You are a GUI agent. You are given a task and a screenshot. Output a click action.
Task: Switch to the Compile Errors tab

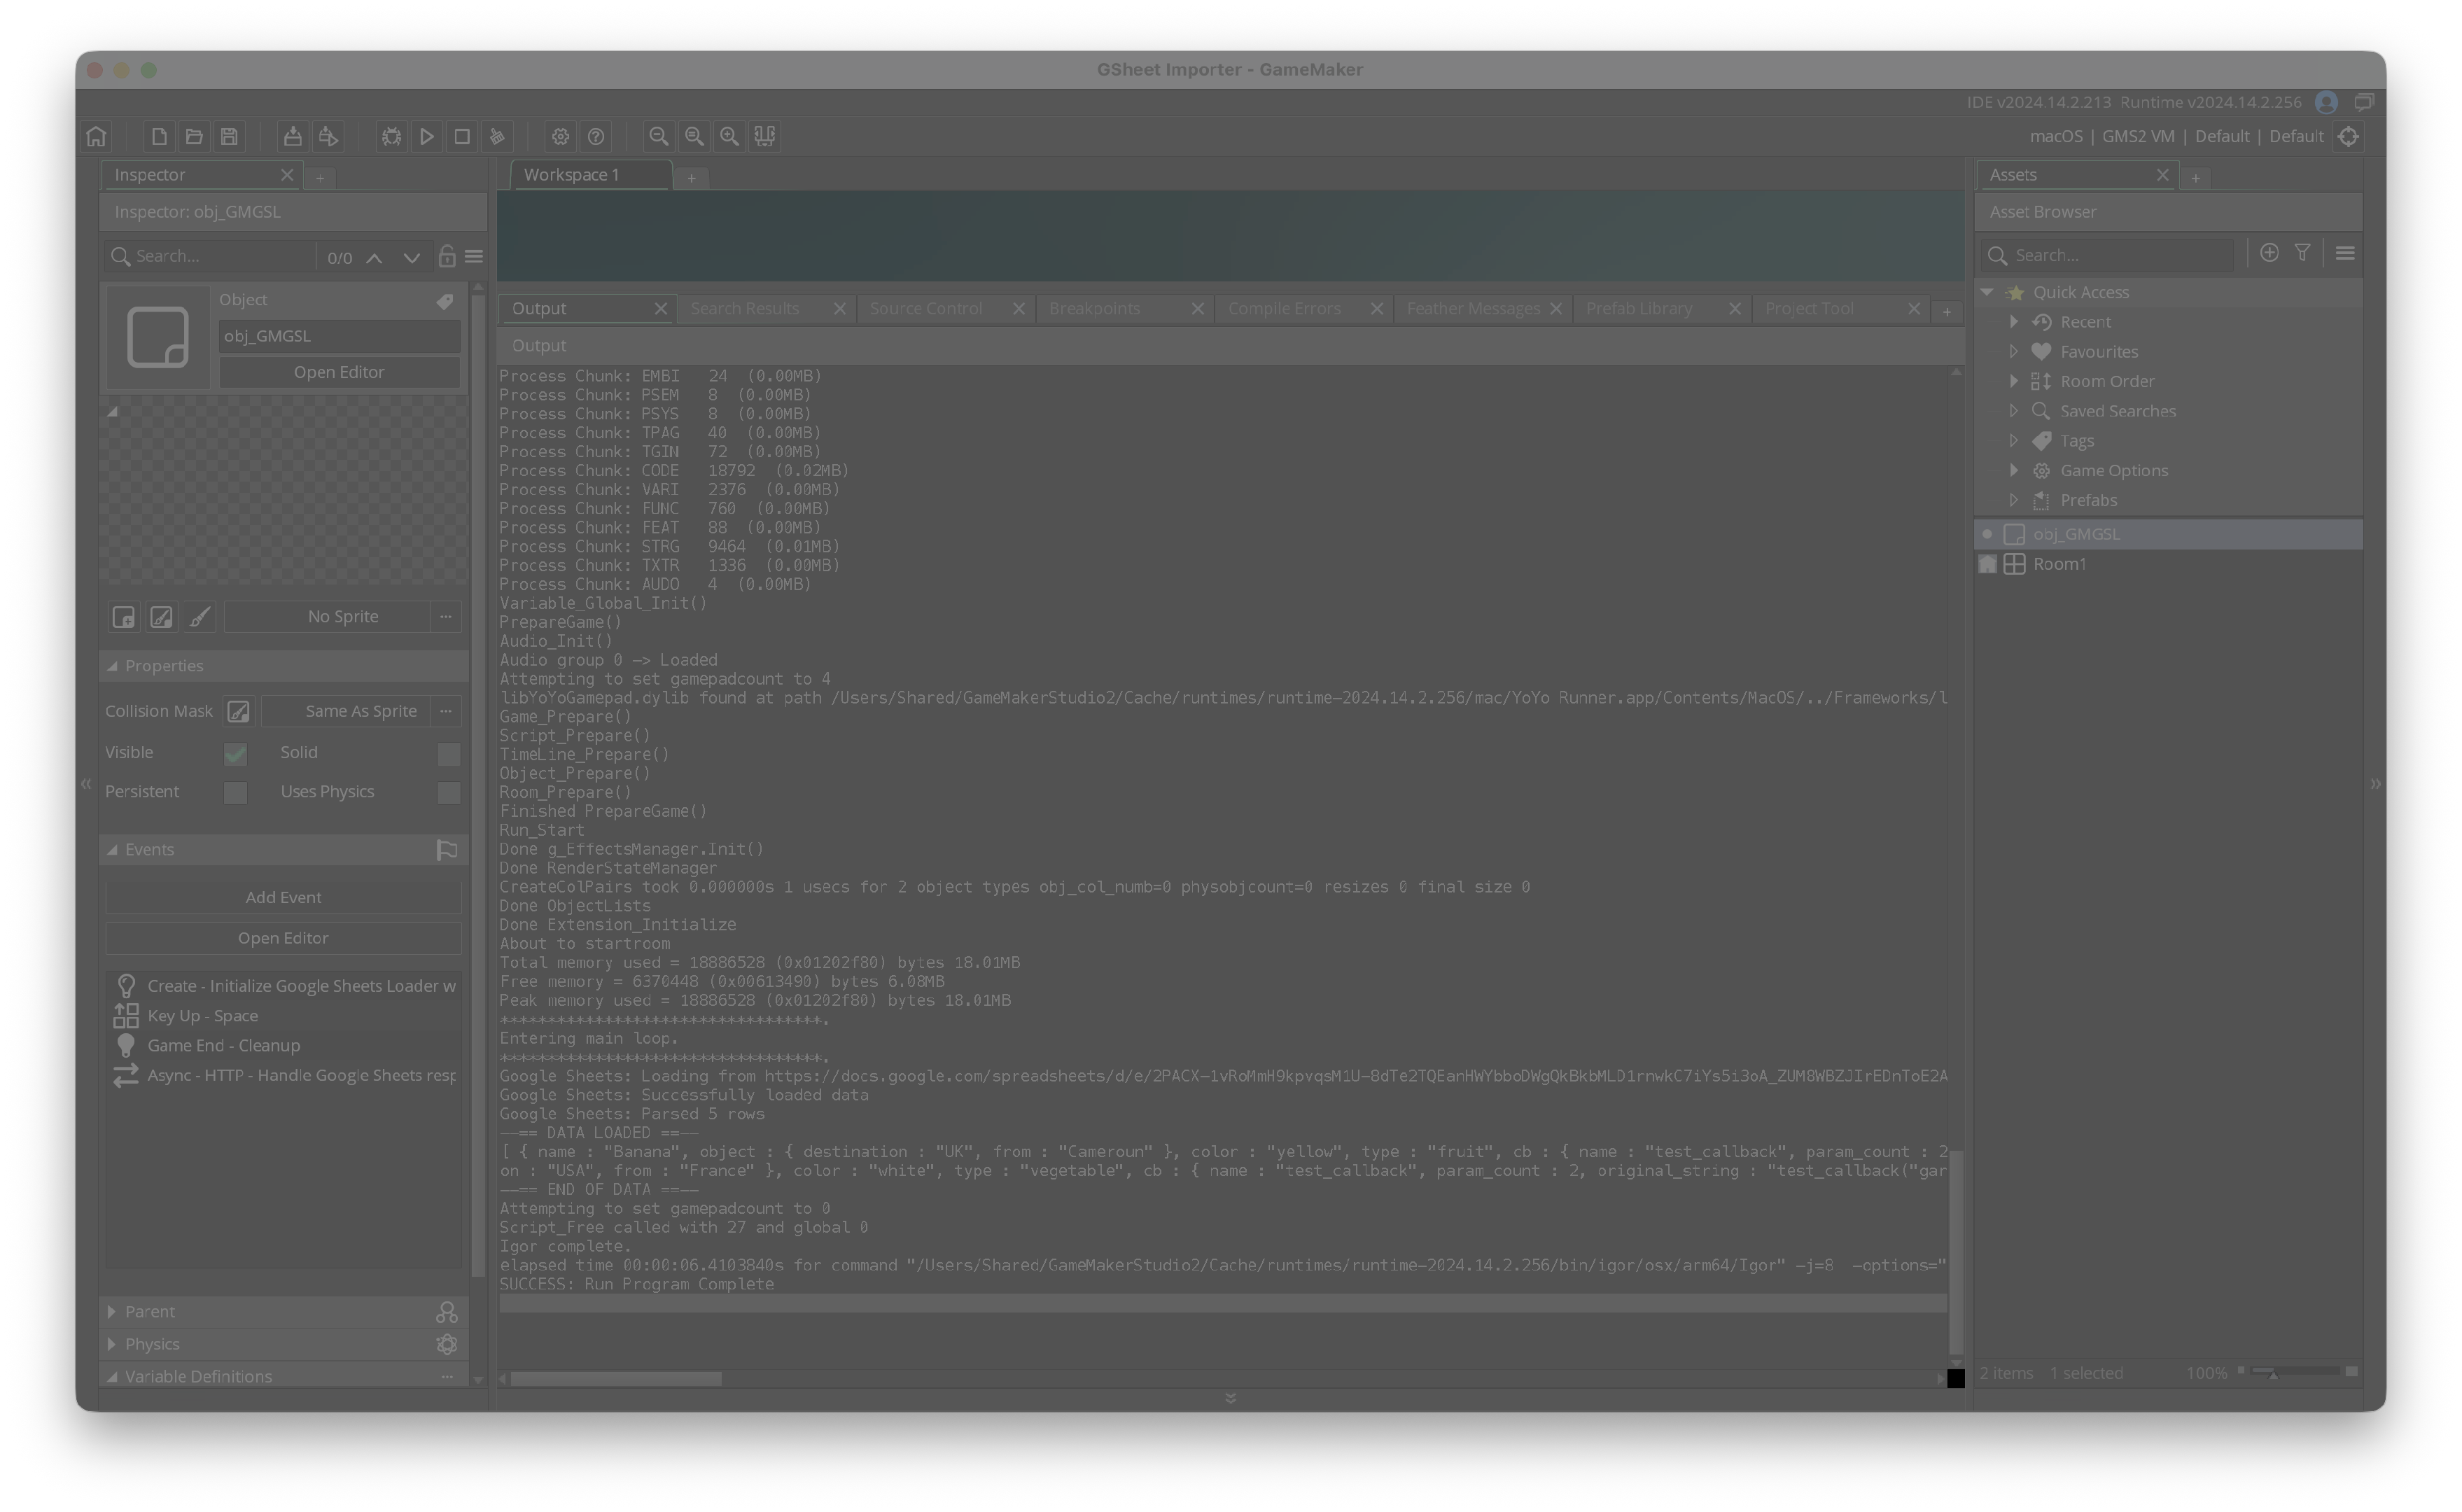coord(1284,308)
